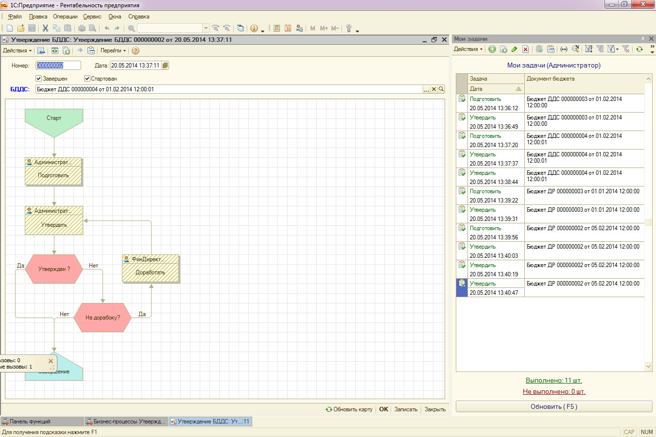Click the OK button

[x=383, y=409]
